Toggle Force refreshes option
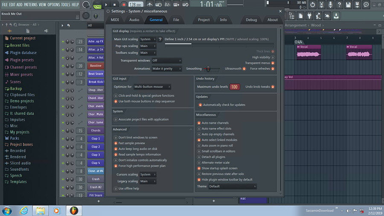Image resolution: width=384 pixels, height=216 pixels. [273, 69]
